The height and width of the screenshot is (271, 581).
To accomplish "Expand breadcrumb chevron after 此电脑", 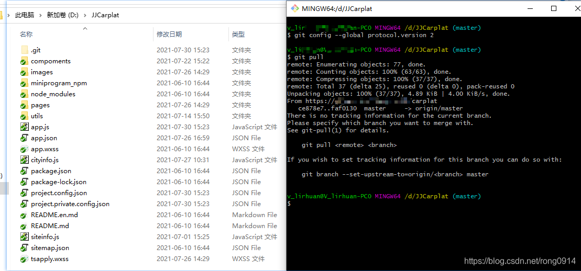I will tap(40, 15).
